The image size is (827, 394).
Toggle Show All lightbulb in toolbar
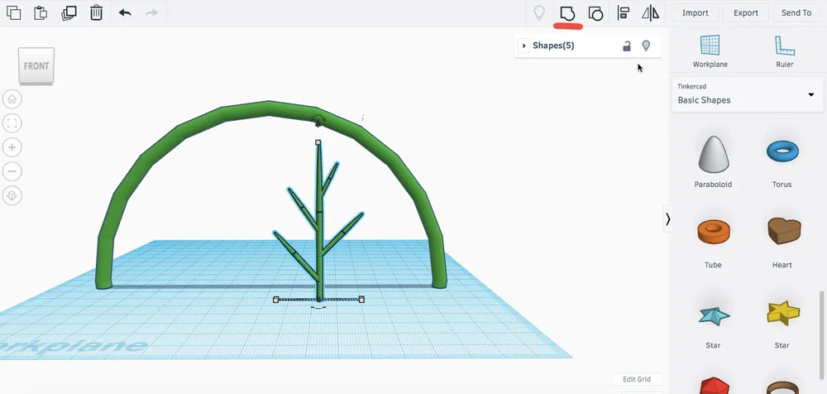[x=539, y=12]
